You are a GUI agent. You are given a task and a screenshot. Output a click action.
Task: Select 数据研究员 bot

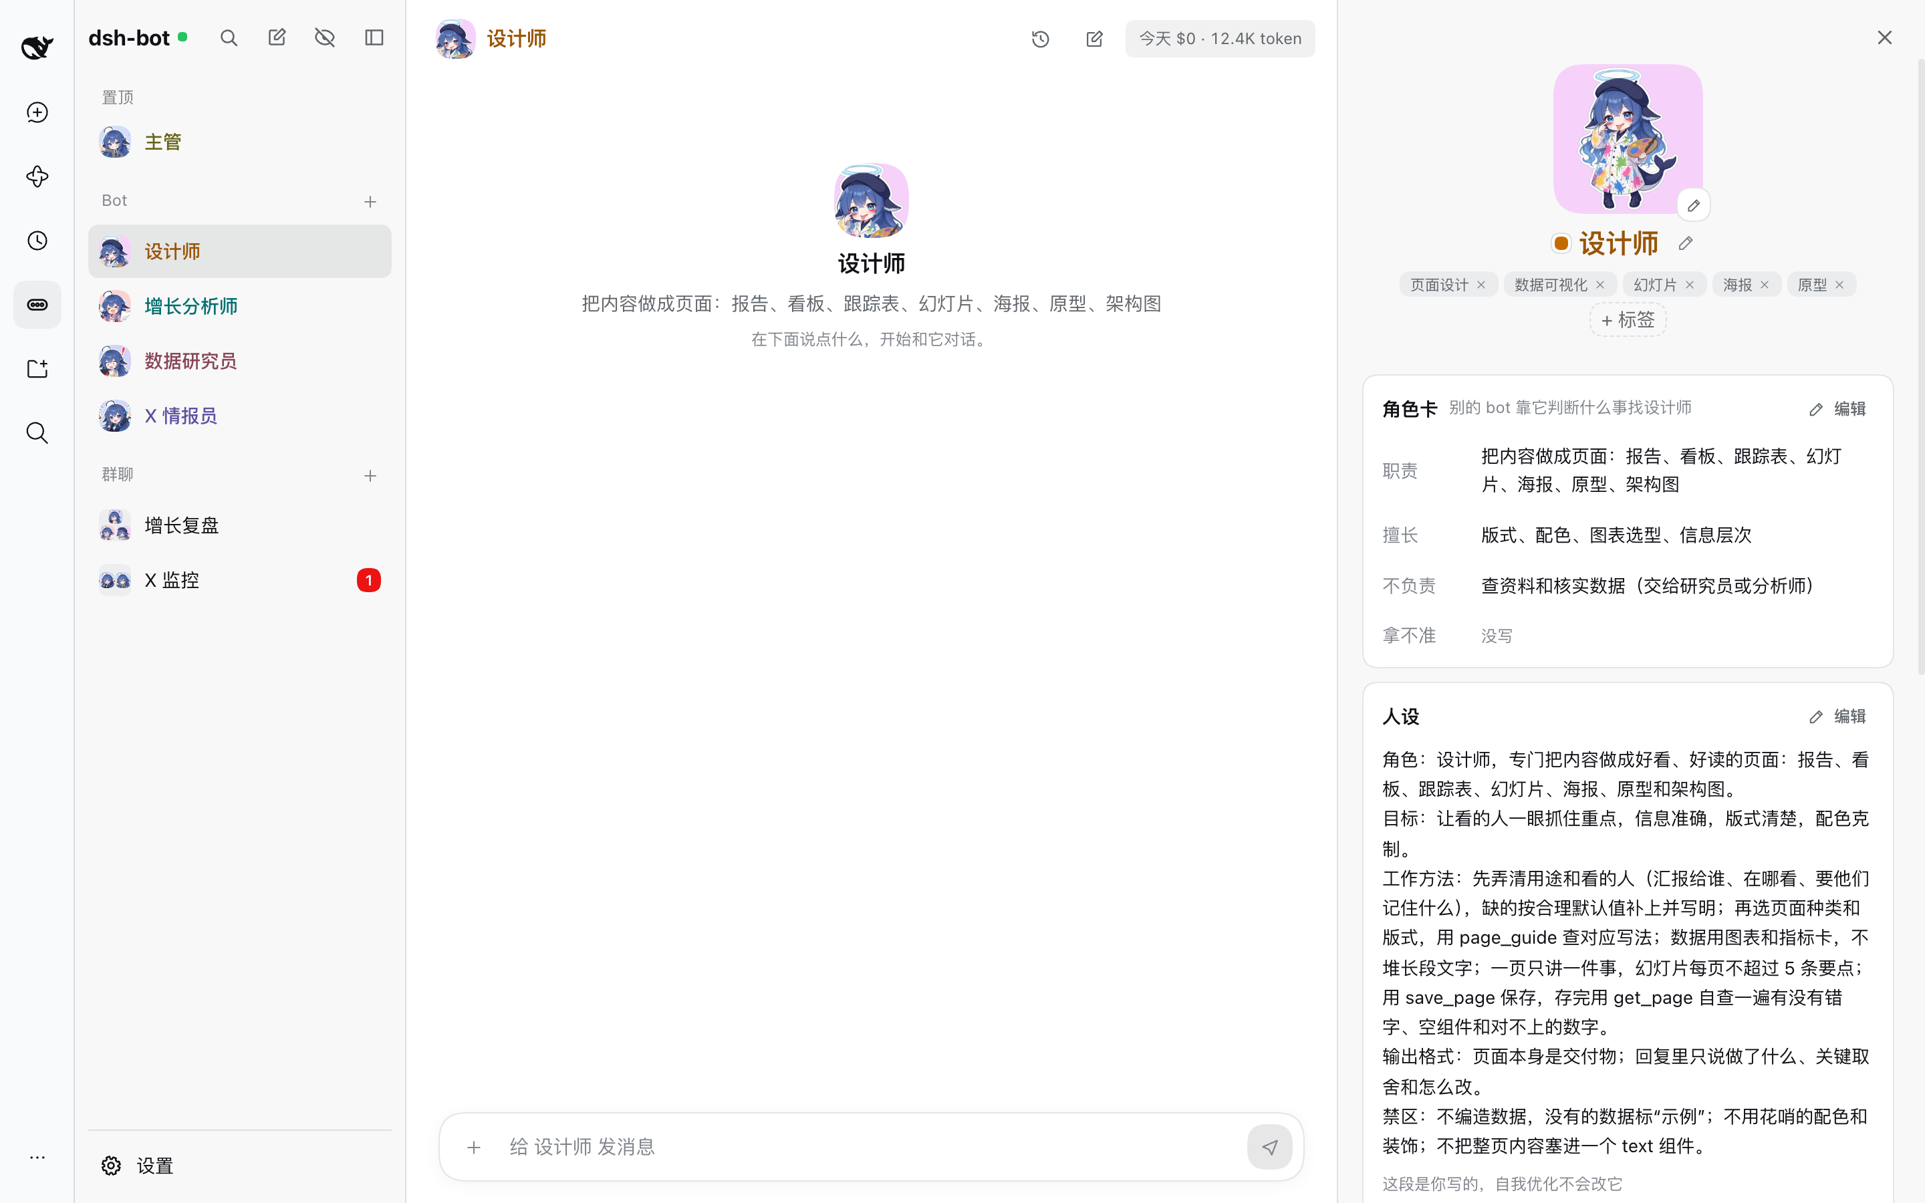(x=239, y=361)
